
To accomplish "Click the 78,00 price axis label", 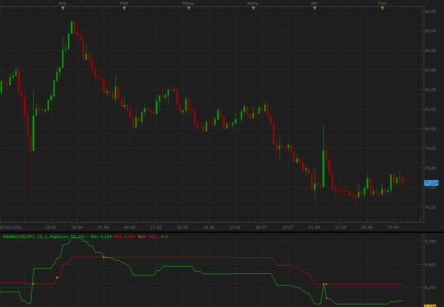I will (430, 168).
